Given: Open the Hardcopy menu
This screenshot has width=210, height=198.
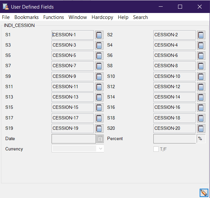Looking at the screenshot, I should pos(103,17).
